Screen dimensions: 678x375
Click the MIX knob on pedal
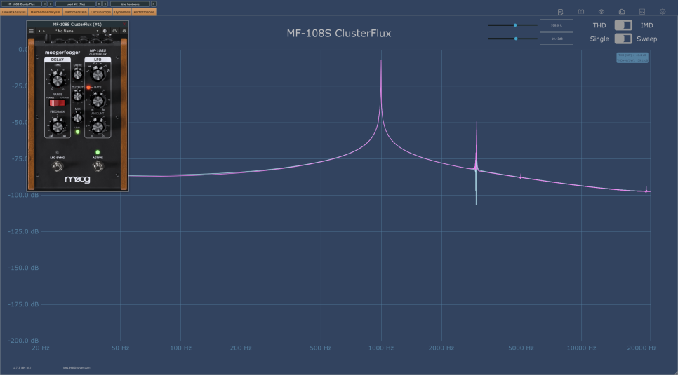77,118
